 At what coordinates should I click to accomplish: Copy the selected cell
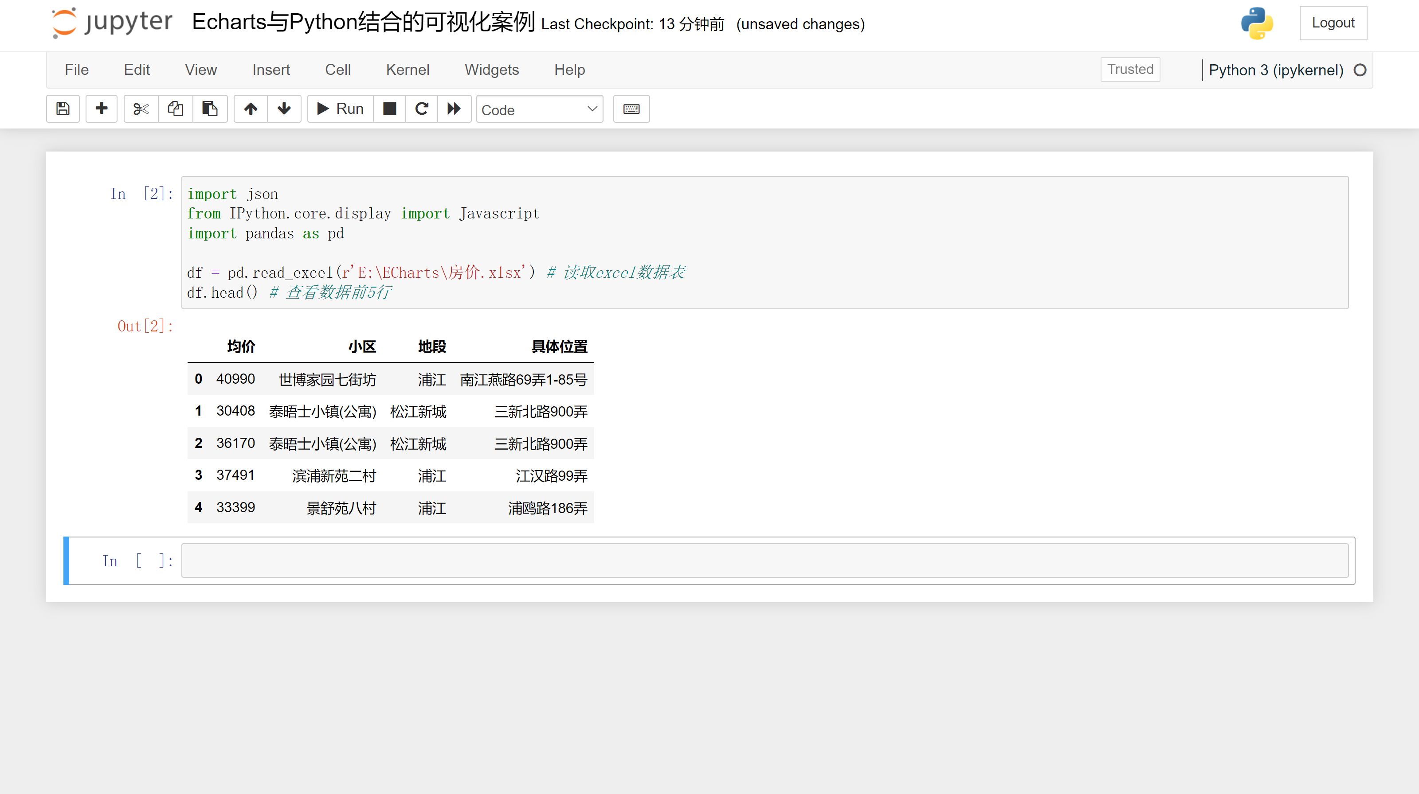[175, 109]
